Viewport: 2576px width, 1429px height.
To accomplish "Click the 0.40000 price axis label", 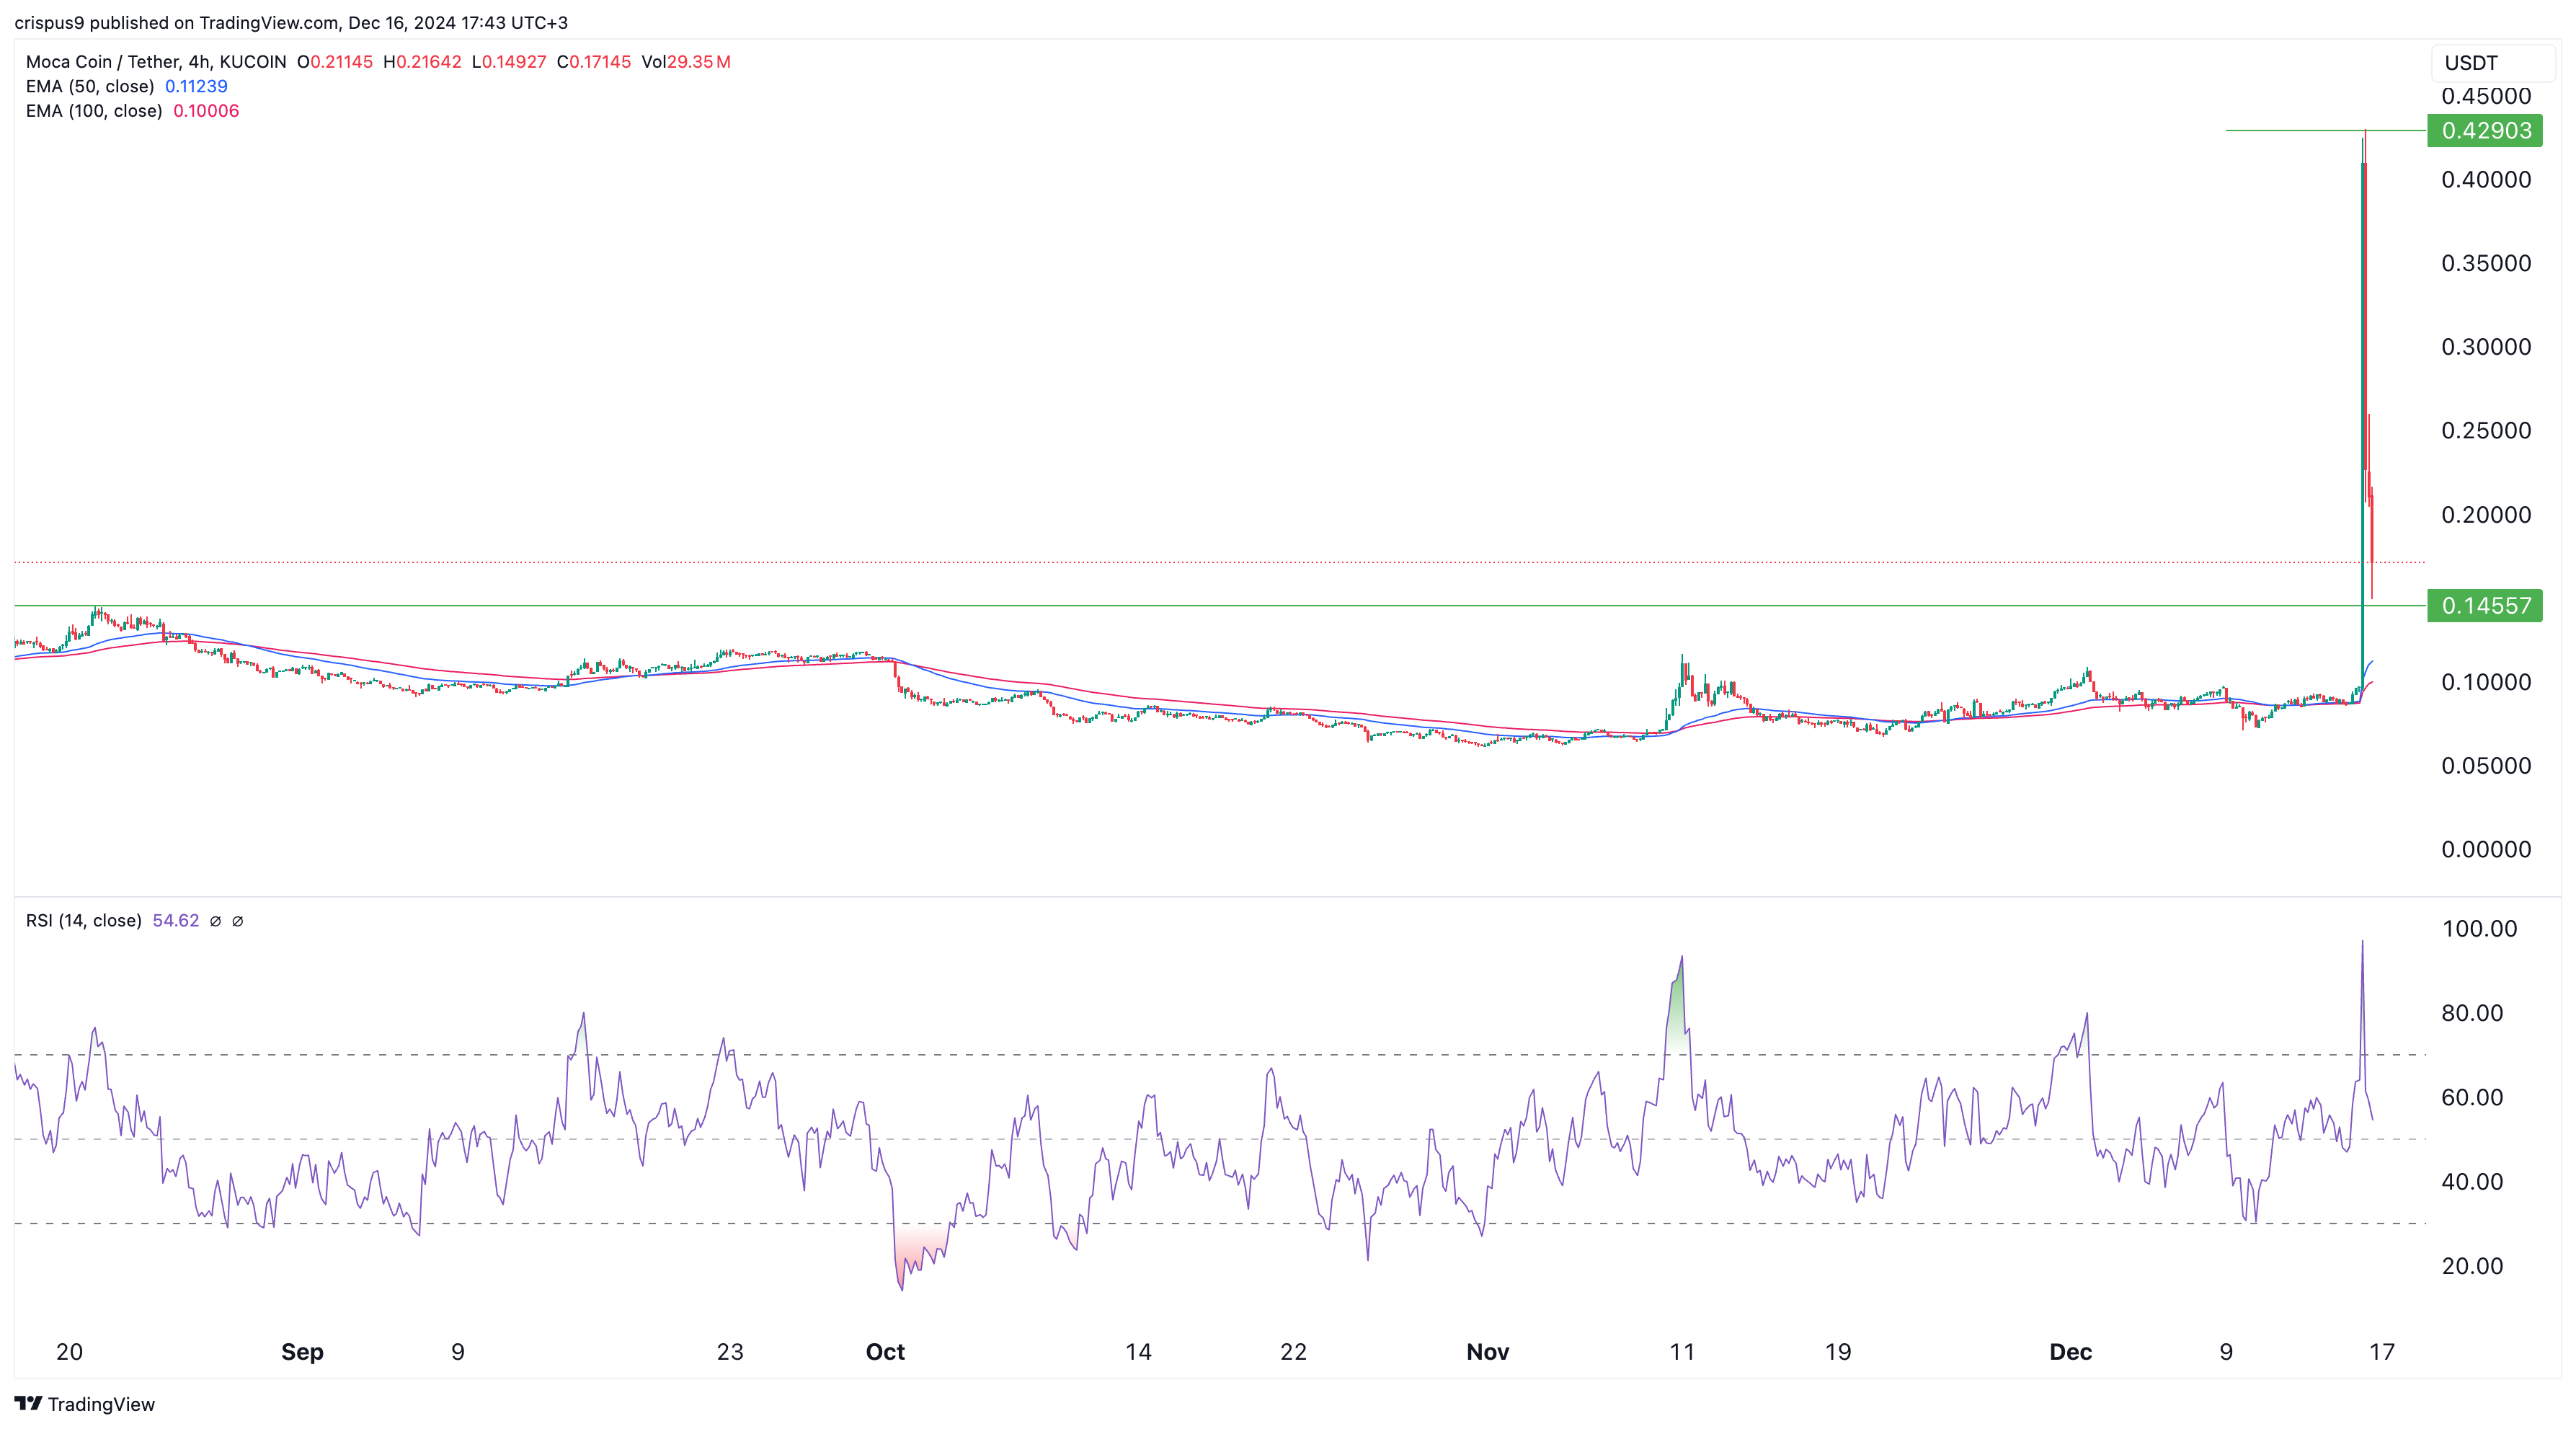I will (2486, 180).
